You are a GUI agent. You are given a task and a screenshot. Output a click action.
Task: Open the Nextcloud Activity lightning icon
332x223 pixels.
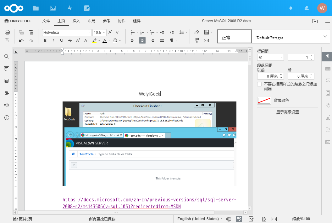coord(70,8)
